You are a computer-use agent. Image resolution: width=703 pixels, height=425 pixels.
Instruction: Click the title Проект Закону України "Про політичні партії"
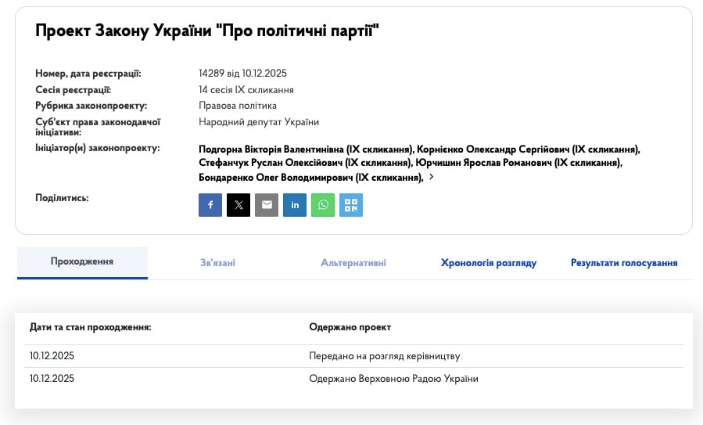pos(207,31)
